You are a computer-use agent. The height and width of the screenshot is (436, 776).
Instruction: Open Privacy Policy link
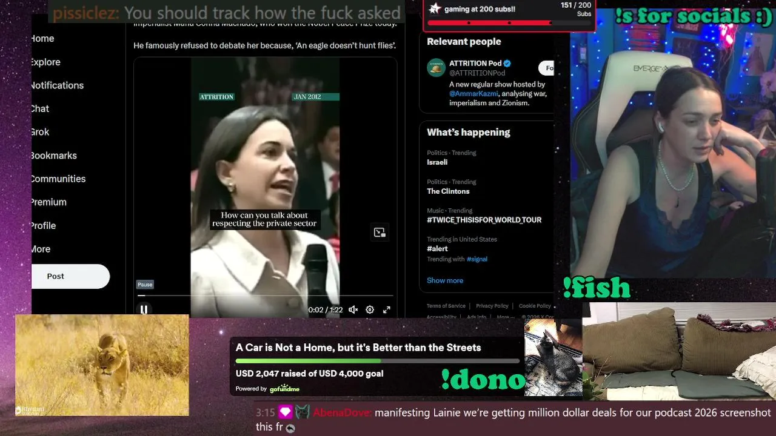492,306
